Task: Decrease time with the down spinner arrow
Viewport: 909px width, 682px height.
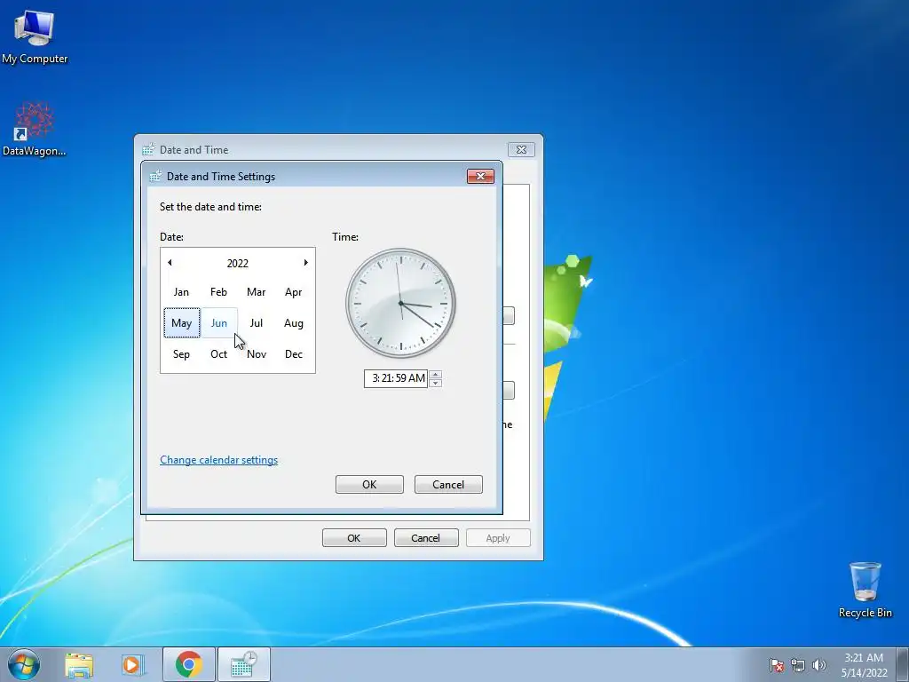Action: coord(435,383)
